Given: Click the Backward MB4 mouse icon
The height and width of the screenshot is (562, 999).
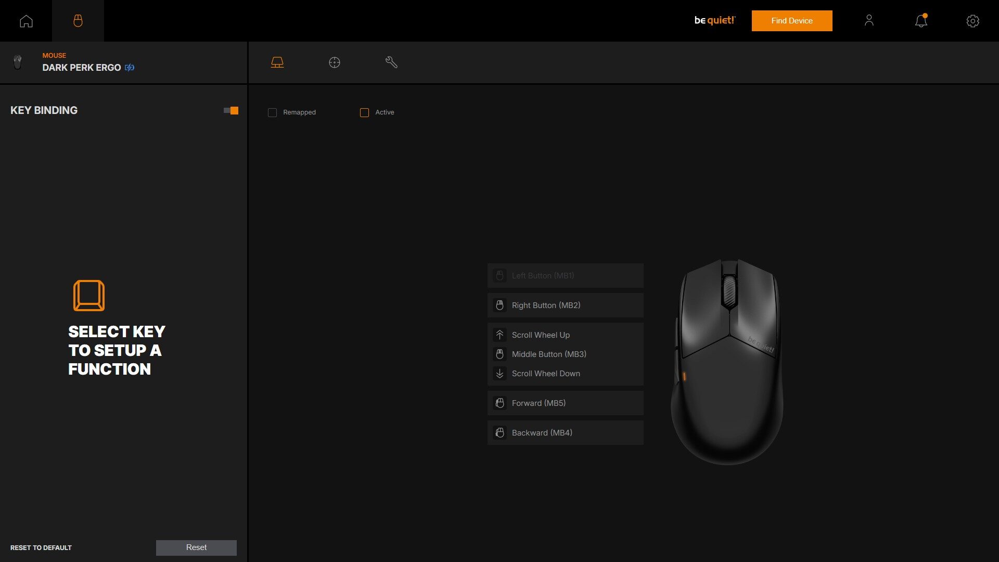Looking at the screenshot, I should click(x=499, y=433).
